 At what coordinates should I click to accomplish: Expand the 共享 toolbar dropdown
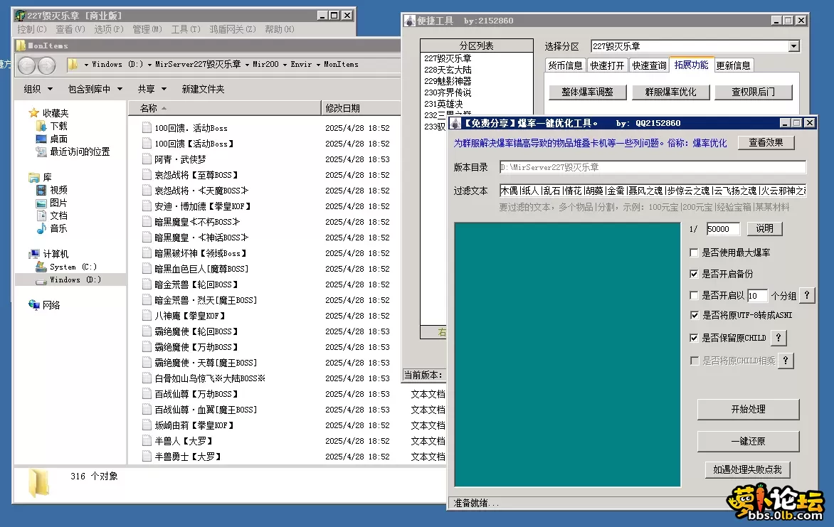164,89
